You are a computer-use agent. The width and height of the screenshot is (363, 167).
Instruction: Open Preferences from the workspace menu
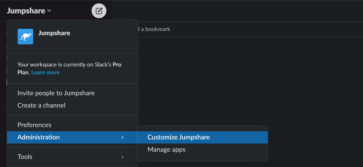(34, 125)
